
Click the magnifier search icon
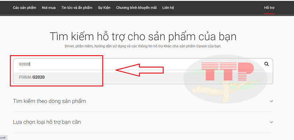(x=266, y=64)
